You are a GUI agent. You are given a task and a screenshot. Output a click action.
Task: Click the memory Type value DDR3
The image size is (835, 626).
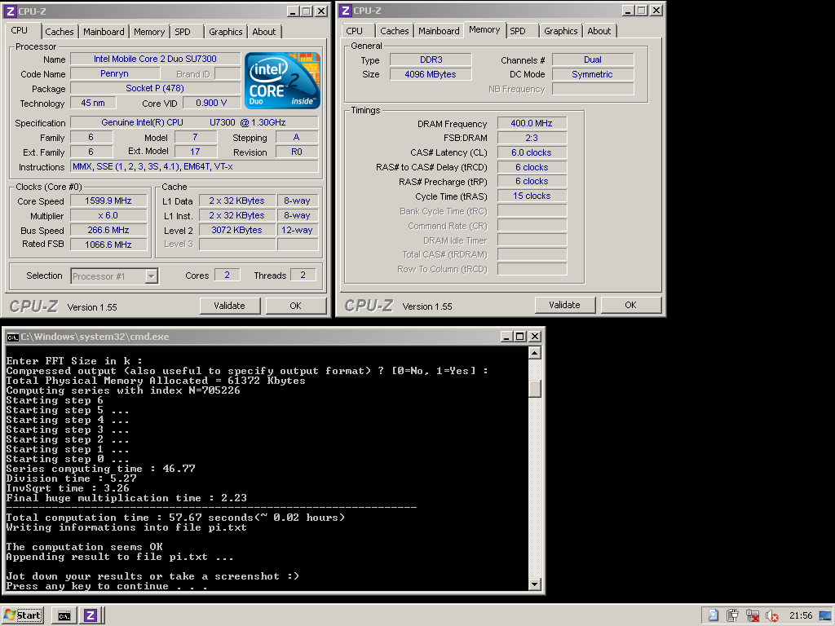click(x=431, y=60)
